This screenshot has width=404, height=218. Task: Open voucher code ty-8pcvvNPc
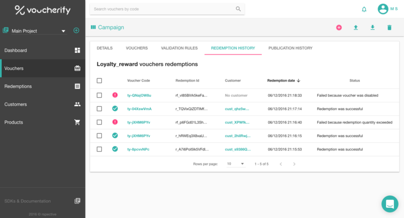point(138,149)
